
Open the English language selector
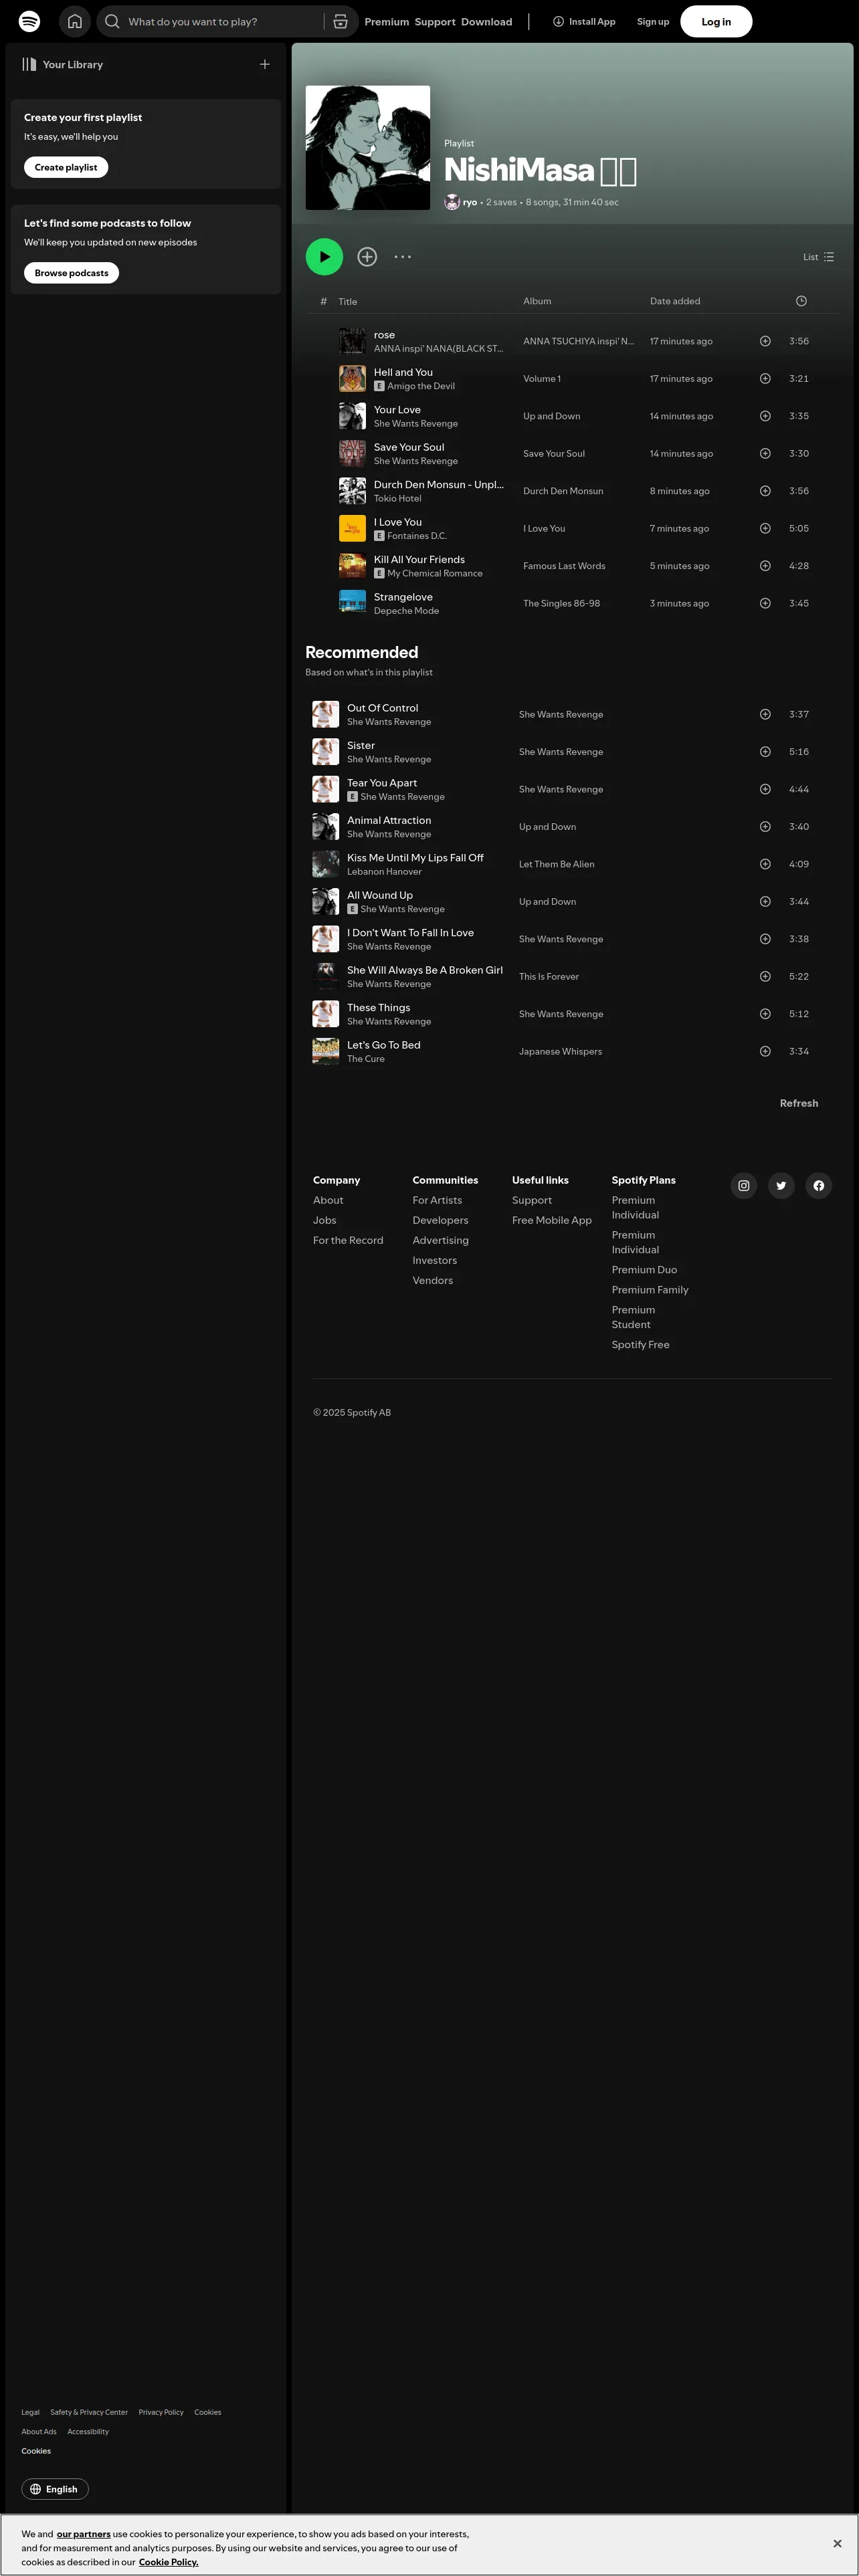[x=55, y=2489]
